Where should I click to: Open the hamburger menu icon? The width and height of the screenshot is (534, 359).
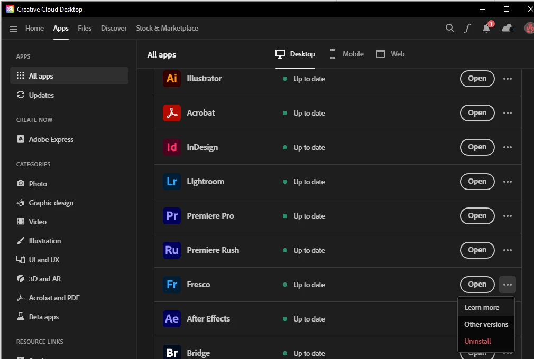pyautogui.click(x=13, y=29)
